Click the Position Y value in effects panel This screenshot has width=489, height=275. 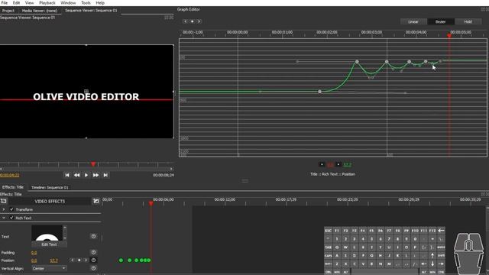click(53, 260)
